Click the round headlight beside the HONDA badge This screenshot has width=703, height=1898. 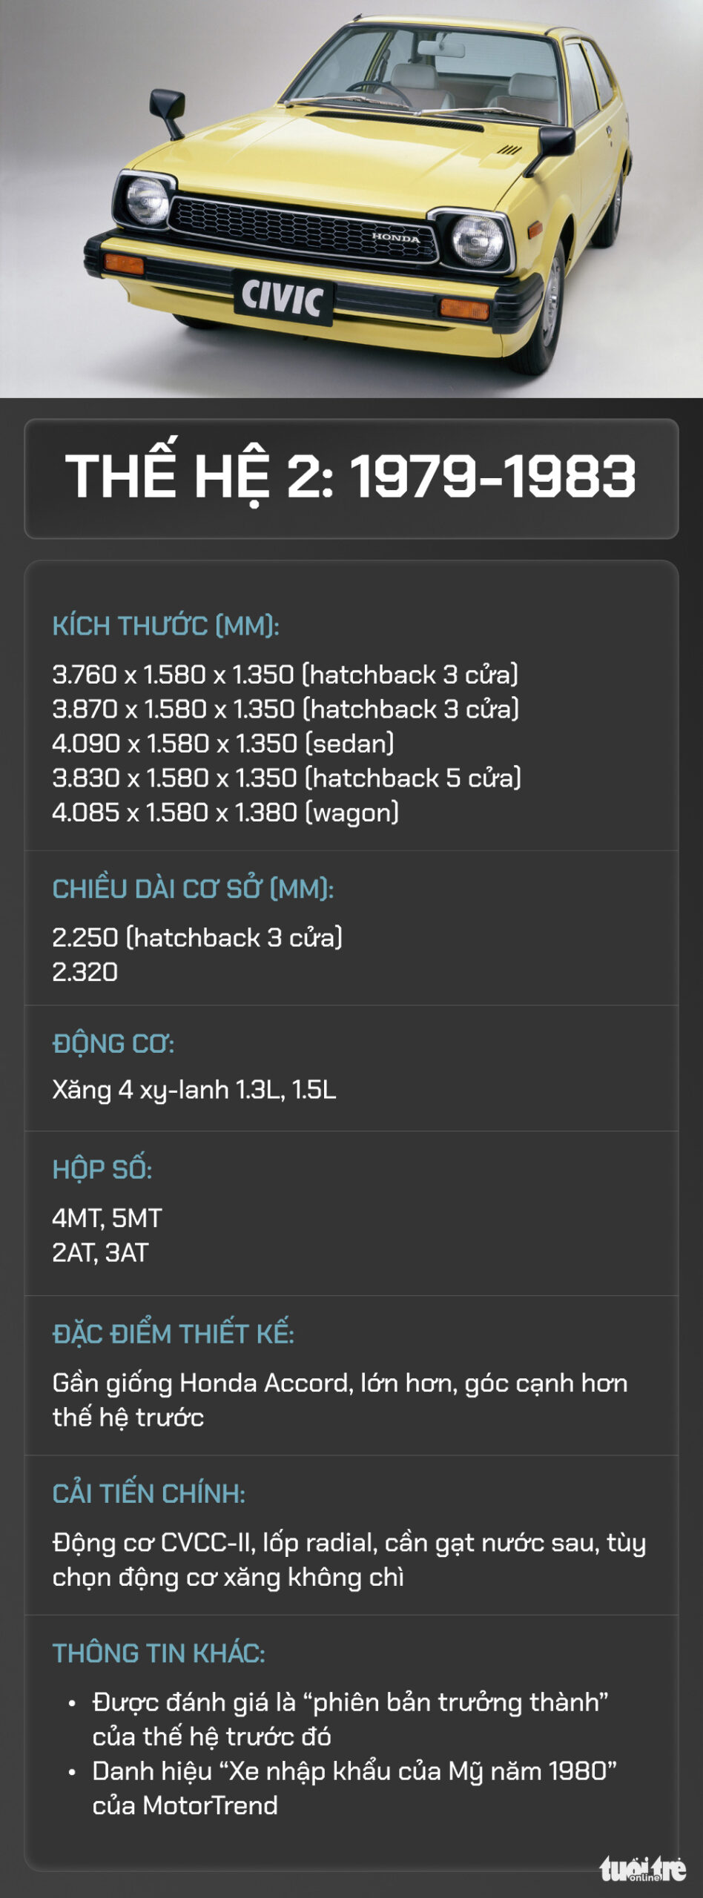click(478, 239)
